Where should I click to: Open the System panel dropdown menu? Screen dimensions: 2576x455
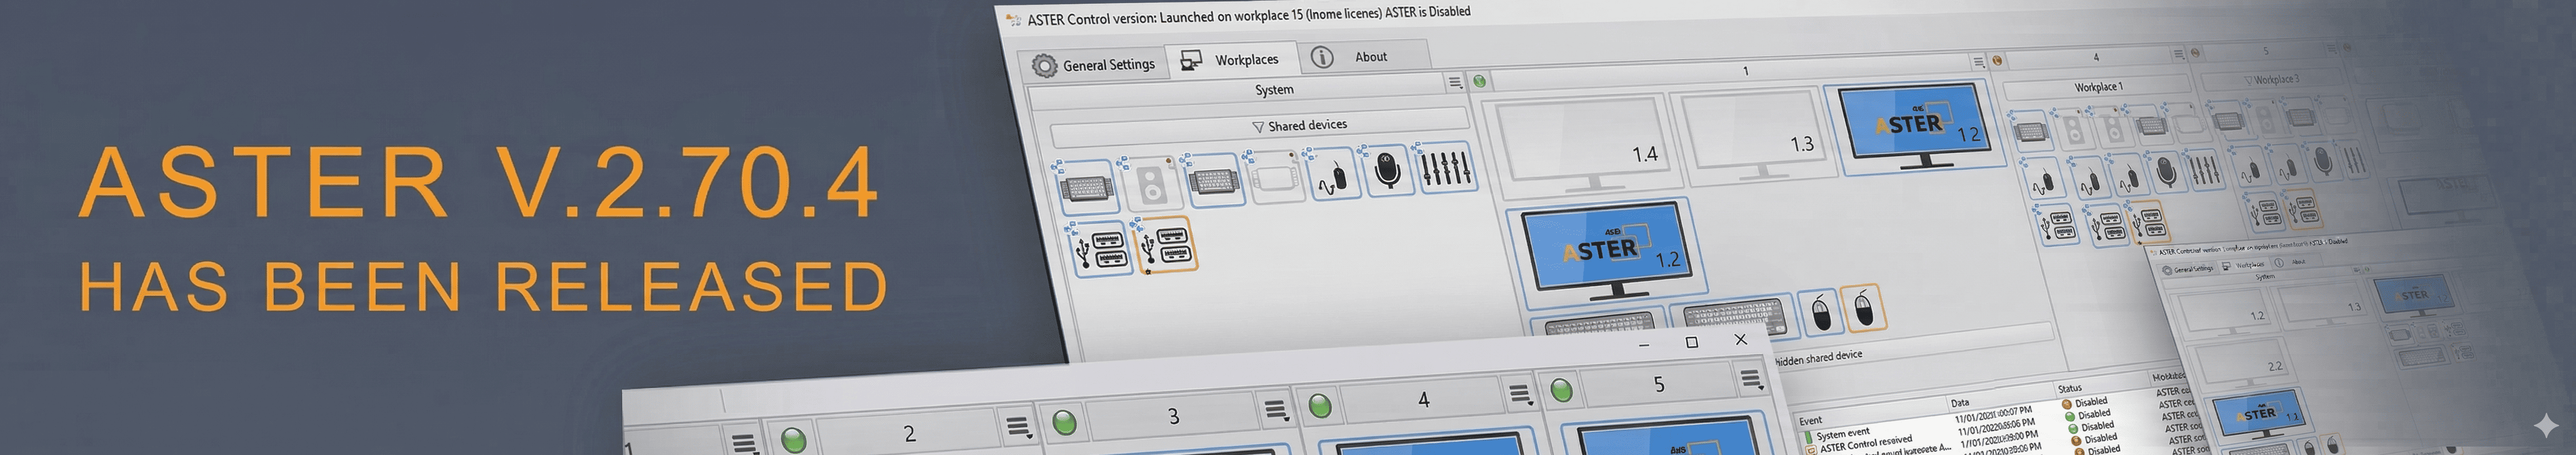pos(1455,83)
